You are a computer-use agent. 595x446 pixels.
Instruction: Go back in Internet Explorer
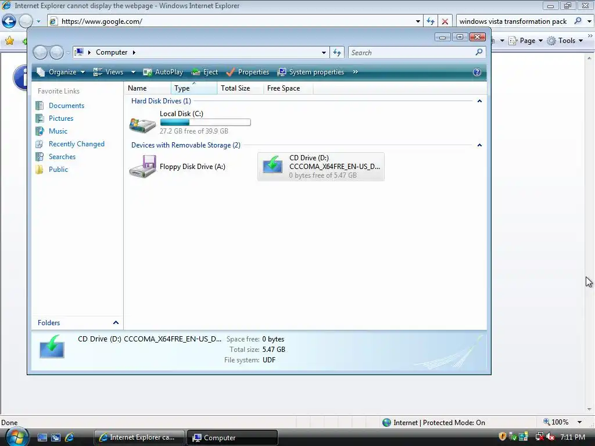coord(9,21)
